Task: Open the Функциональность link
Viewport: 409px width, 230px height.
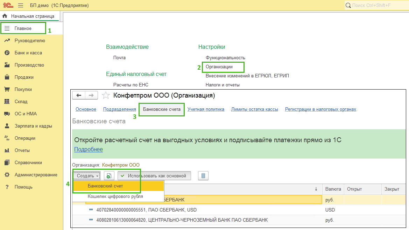Action: 225,58
